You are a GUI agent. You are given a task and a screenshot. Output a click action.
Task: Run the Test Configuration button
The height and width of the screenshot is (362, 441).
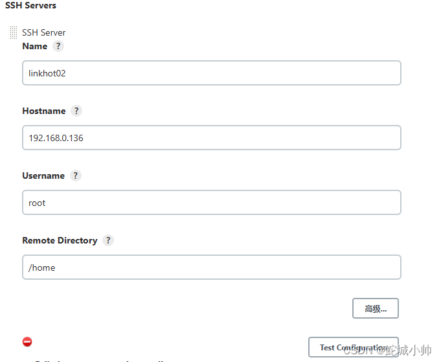coord(354,347)
